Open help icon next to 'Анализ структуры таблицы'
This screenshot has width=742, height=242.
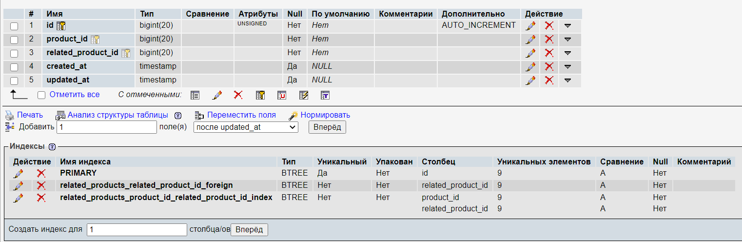pyautogui.click(x=178, y=116)
